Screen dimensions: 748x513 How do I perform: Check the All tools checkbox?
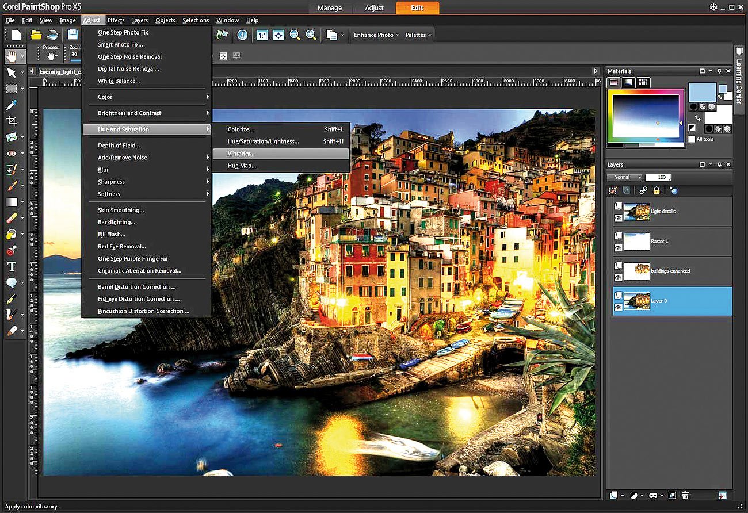click(x=692, y=139)
